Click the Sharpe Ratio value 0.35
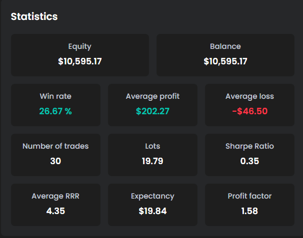The image size is (303, 238). [249, 161]
